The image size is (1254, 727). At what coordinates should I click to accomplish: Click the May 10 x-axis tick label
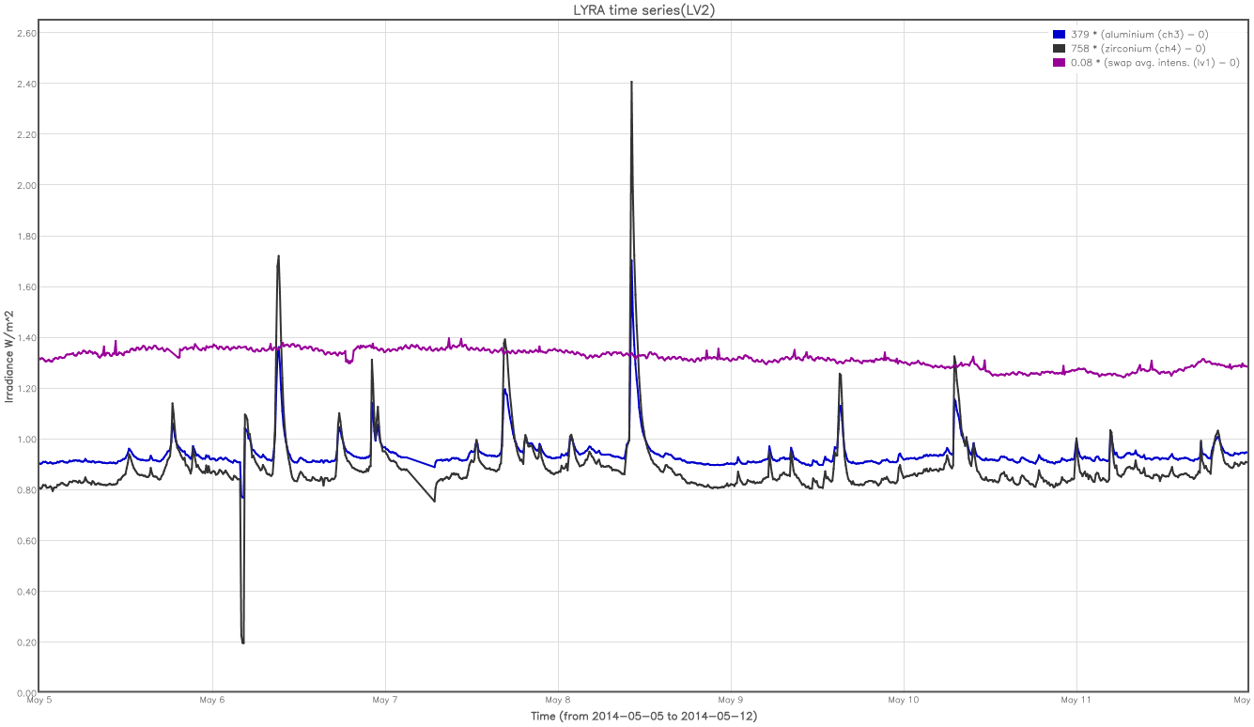[x=904, y=700]
